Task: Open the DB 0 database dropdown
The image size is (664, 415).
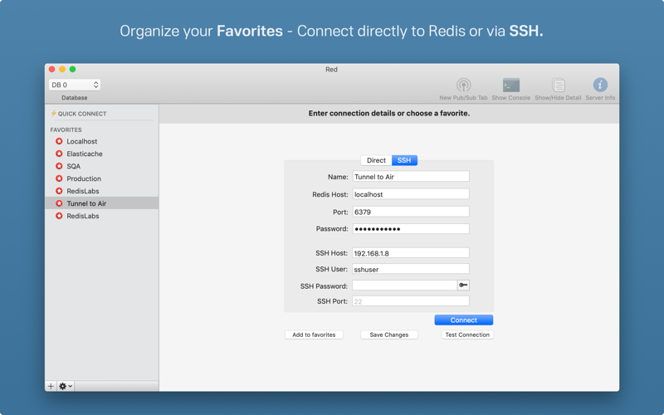Action: click(x=75, y=85)
